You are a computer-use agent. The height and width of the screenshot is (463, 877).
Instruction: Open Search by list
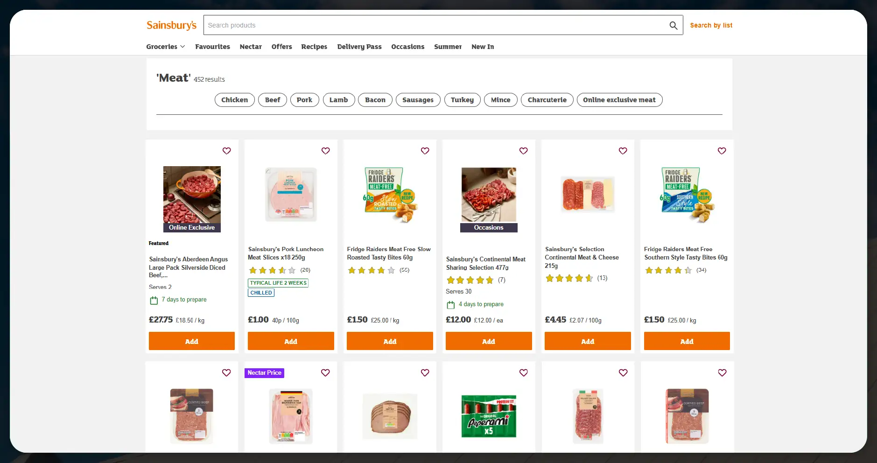coord(711,25)
